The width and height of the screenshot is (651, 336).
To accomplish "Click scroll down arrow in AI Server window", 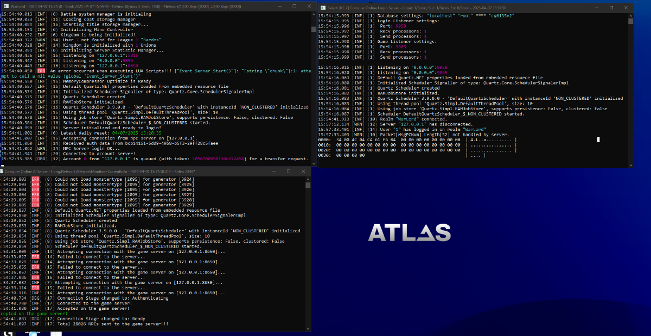I will pos(308,328).
